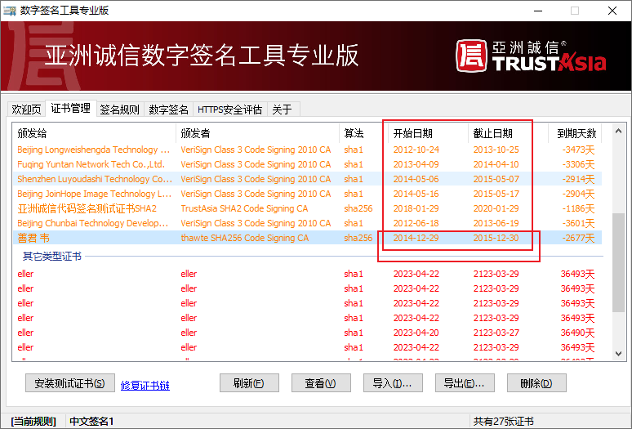
Task: Click the scroll down arrow of certificate list
Action: pos(619,354)
